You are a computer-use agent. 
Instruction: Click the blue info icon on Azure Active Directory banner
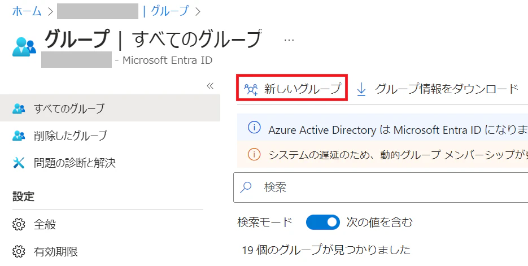tap(254, 128)
